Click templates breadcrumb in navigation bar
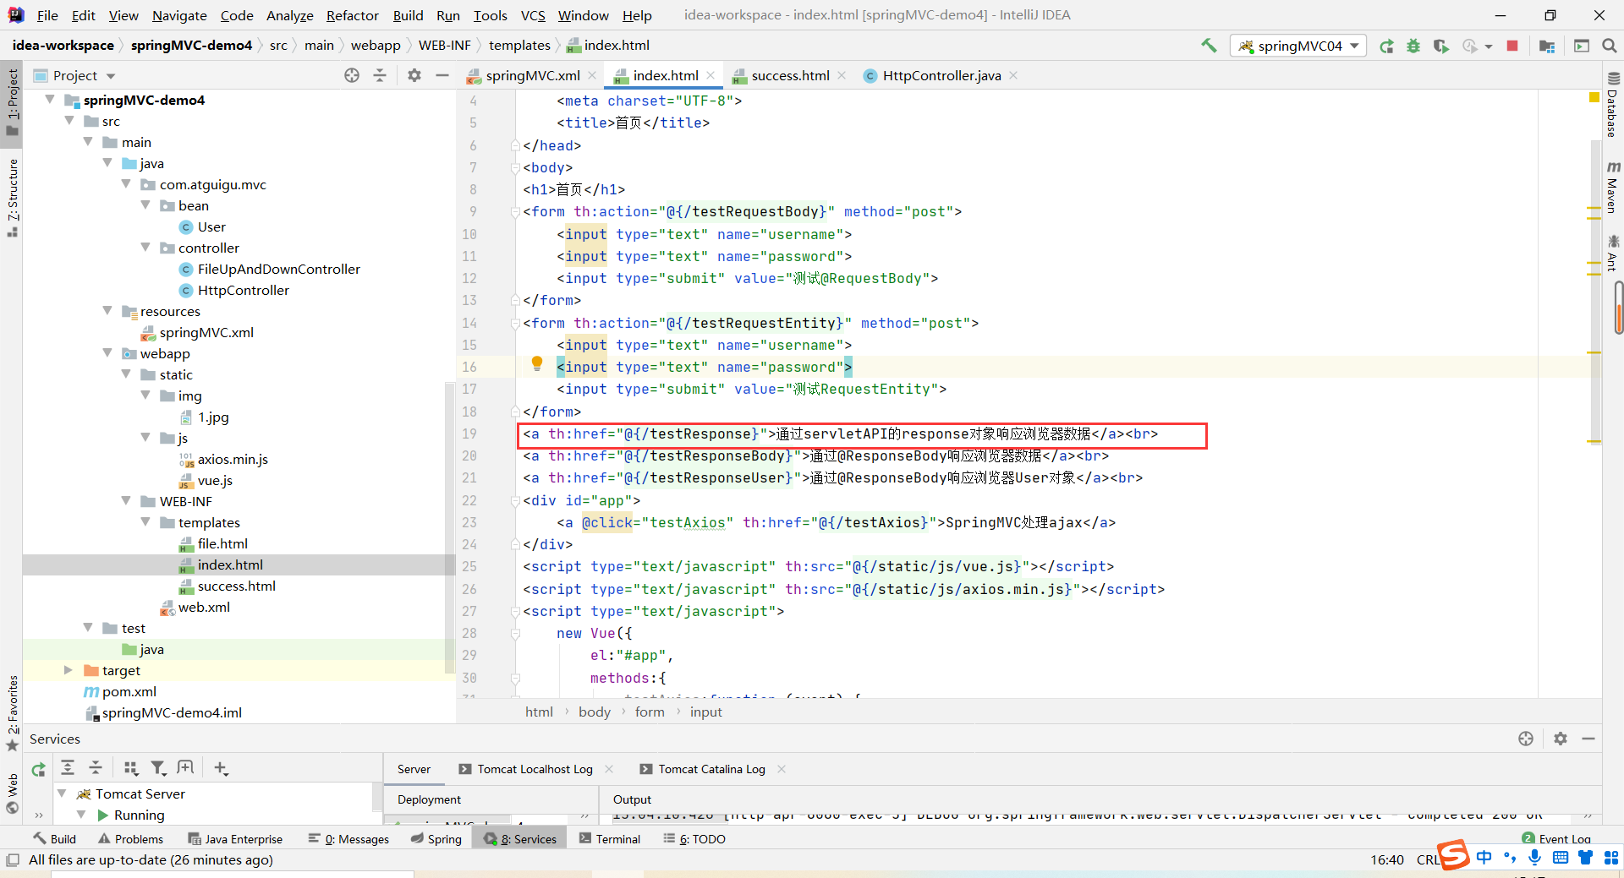 pyautogui.click(x=519, y=46)
